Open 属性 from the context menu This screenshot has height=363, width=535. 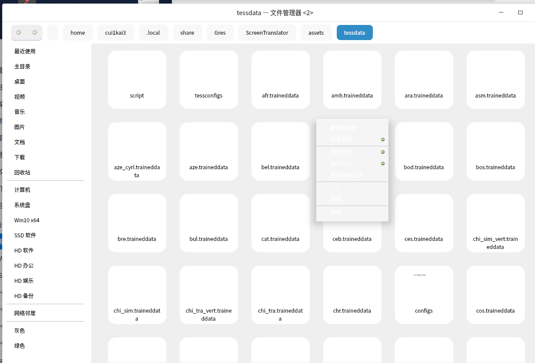click(336, 212)
